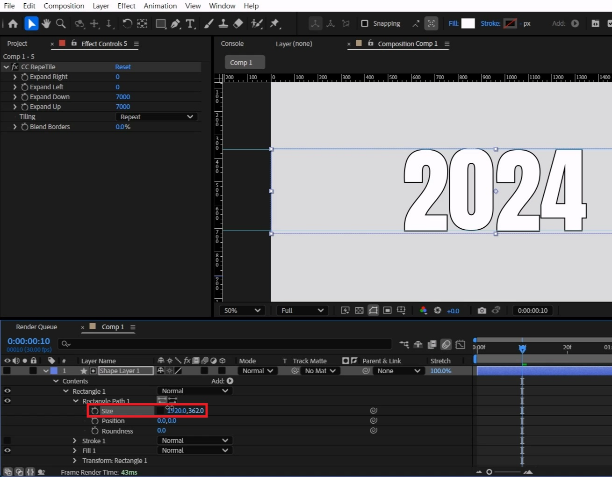The width and height of the screenshot is (612, 477).
Task: Click Reset for CC RepeTile
Action: 123,67
